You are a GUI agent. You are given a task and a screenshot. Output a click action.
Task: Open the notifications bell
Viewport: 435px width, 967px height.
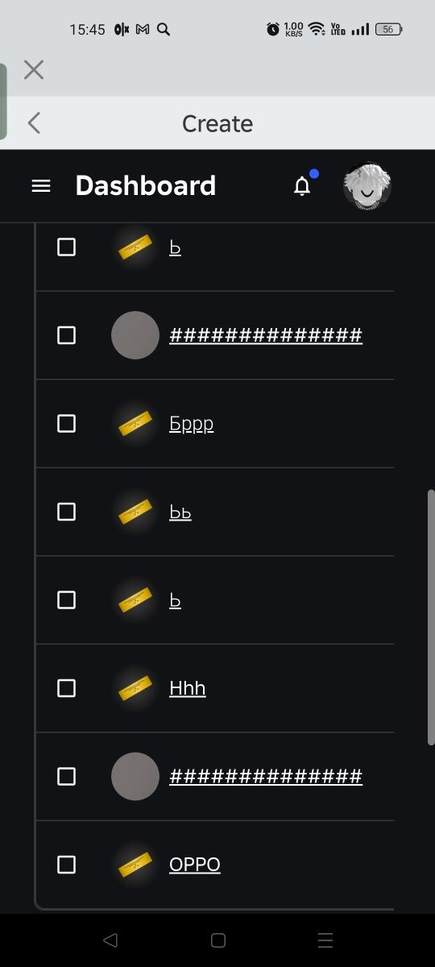[x=302, y=186]
